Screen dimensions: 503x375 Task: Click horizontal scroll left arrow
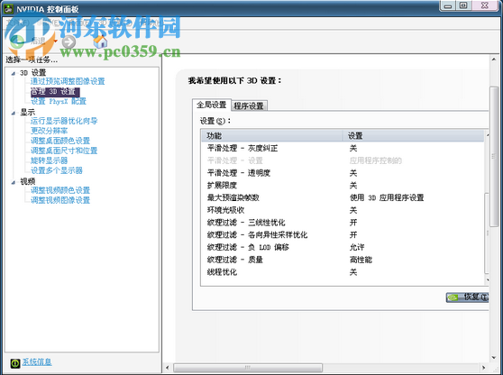click(x=167, y=367)
